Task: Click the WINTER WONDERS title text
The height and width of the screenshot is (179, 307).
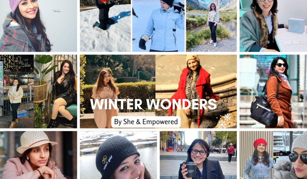Action: click(153, 105)
